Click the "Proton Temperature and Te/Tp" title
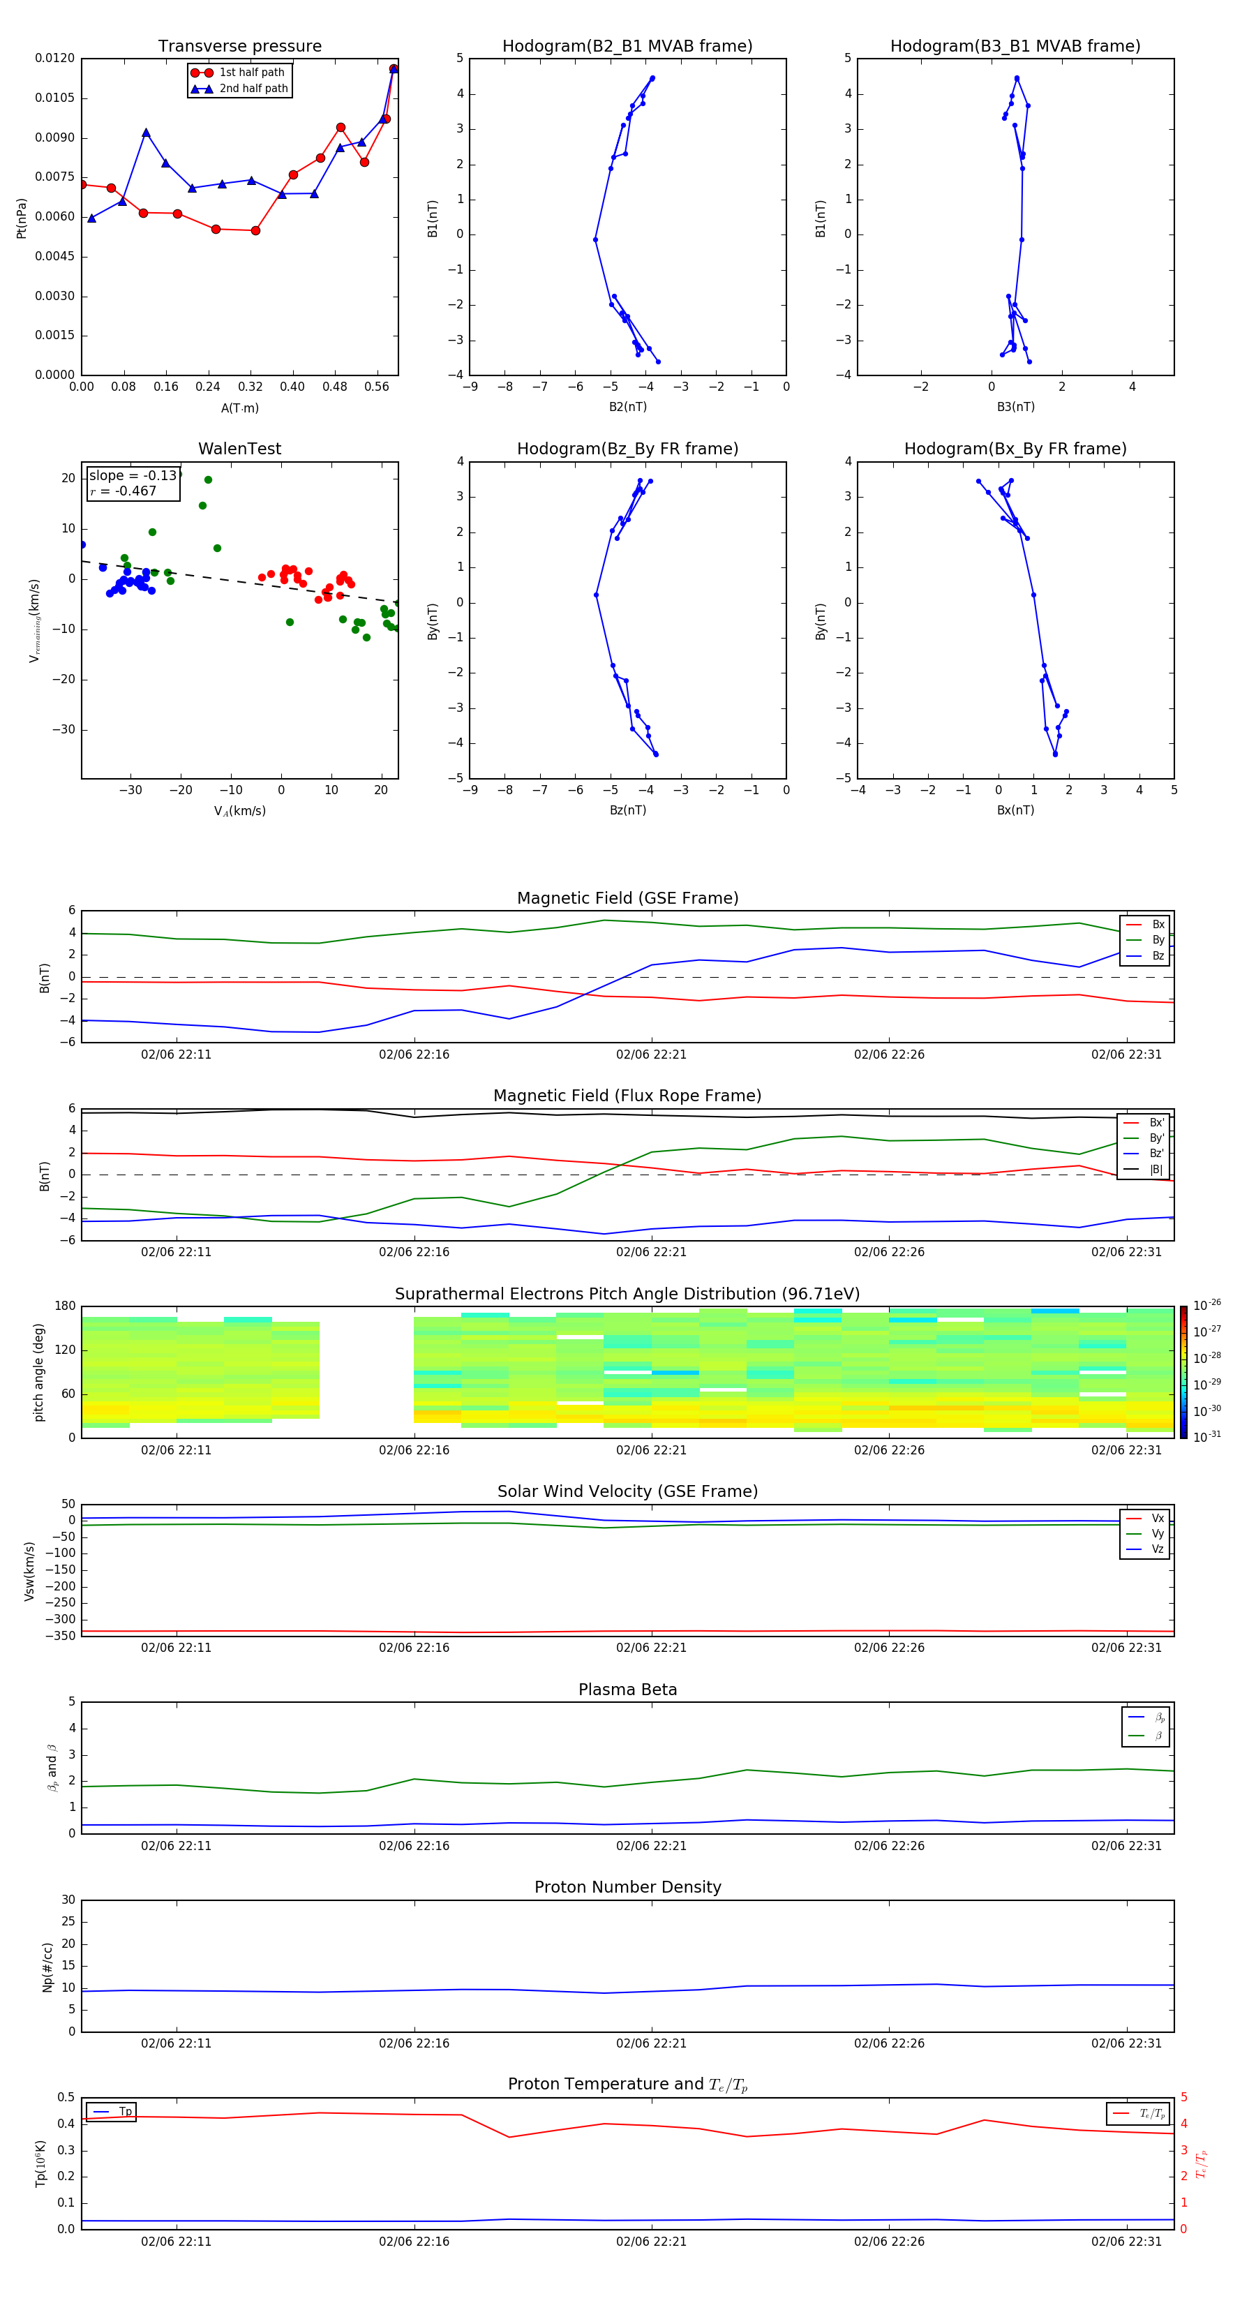Screen dimensions: 1256x2303 627,2086
